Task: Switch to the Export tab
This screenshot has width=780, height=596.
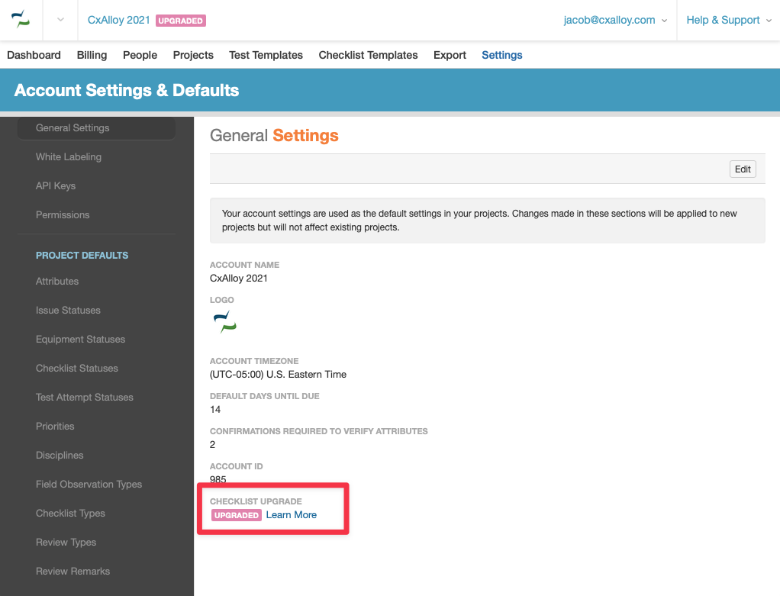Action: click(450, 55)
